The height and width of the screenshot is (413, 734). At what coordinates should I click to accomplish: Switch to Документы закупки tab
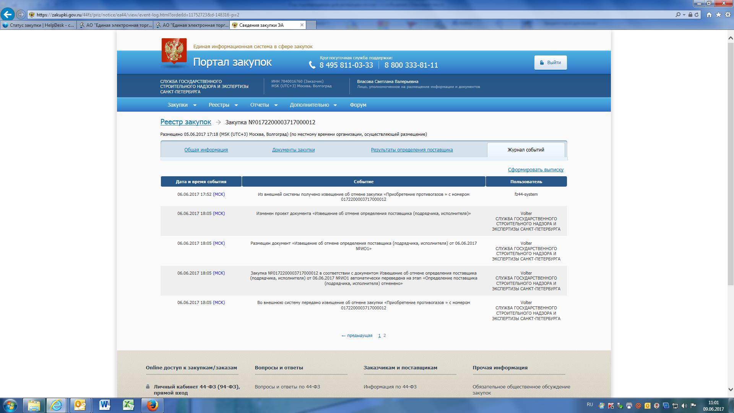(293, 150)
